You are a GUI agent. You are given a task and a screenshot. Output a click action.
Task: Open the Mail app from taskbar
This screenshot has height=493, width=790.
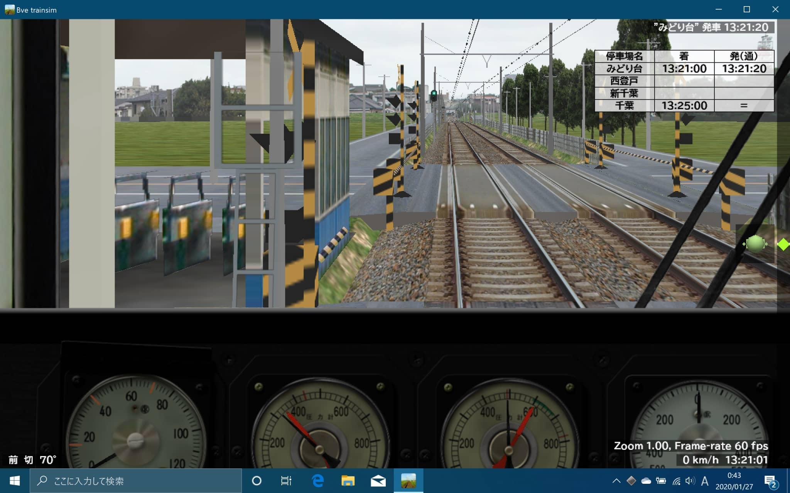click(x=378, y=481)
